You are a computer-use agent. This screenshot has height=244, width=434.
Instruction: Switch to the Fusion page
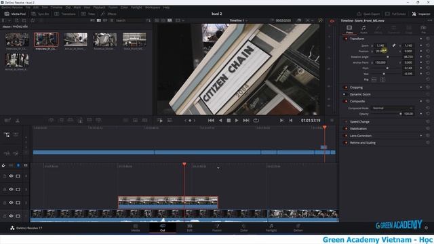click(217, 228)
